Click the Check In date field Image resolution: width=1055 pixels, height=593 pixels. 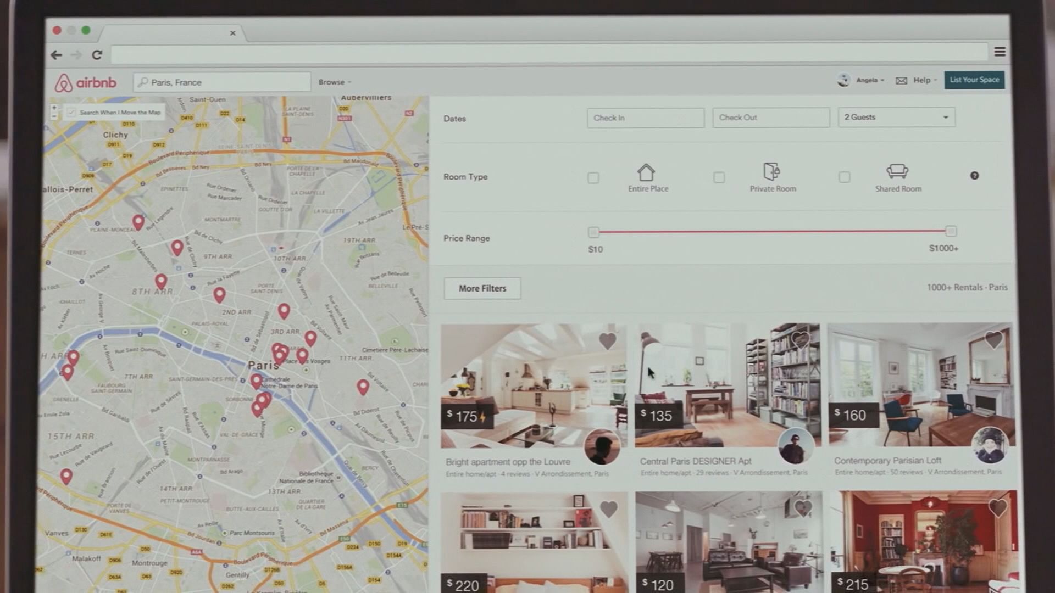click(646, 118)
